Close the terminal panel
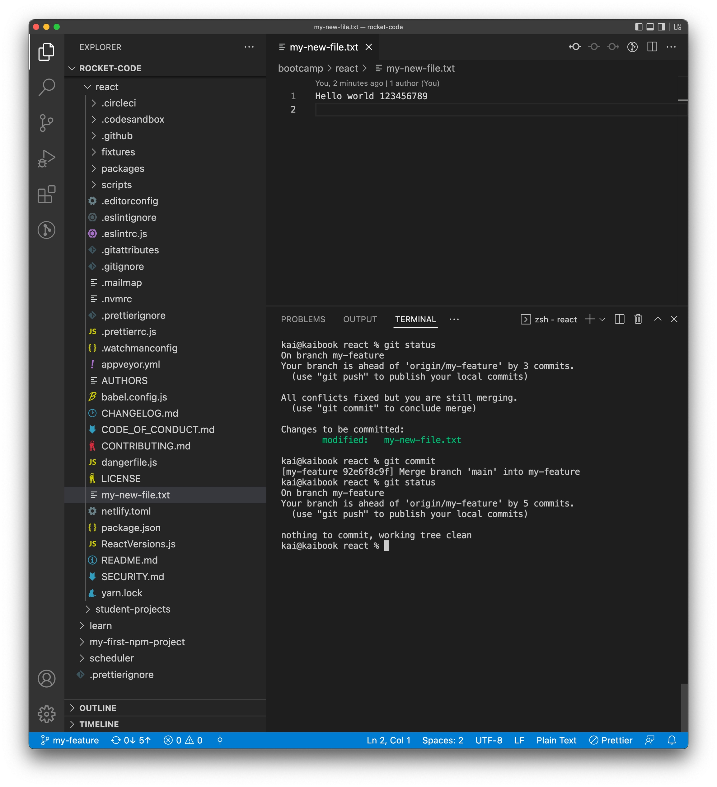 [674, 319]
